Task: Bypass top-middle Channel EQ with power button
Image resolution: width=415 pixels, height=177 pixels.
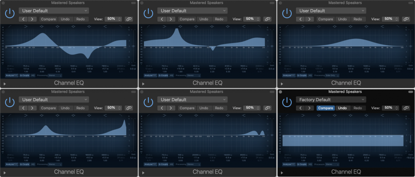Action: point(148,14)
